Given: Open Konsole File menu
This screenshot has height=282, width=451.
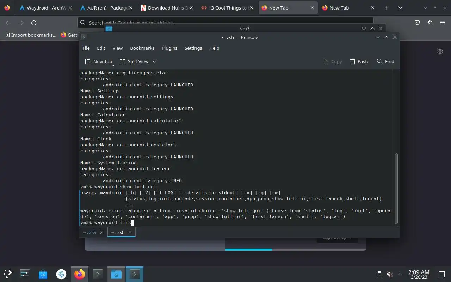Looking at the screenshot, I should 86,48.
